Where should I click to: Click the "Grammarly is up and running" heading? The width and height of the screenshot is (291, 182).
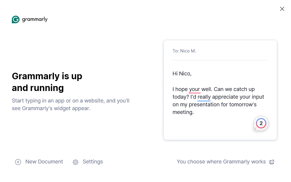(47, 82)
